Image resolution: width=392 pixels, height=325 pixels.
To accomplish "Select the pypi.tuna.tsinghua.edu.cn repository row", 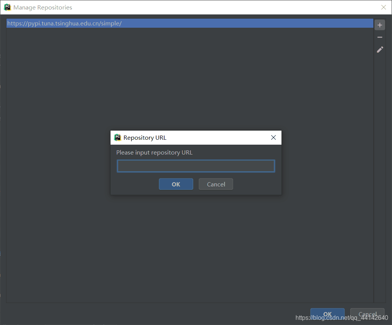I will 190,23.
